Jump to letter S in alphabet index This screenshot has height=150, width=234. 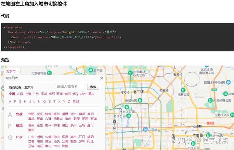tap(49, 102)
